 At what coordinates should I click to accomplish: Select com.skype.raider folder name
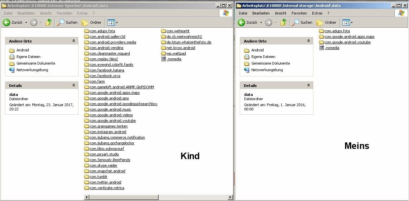(104, 165)
